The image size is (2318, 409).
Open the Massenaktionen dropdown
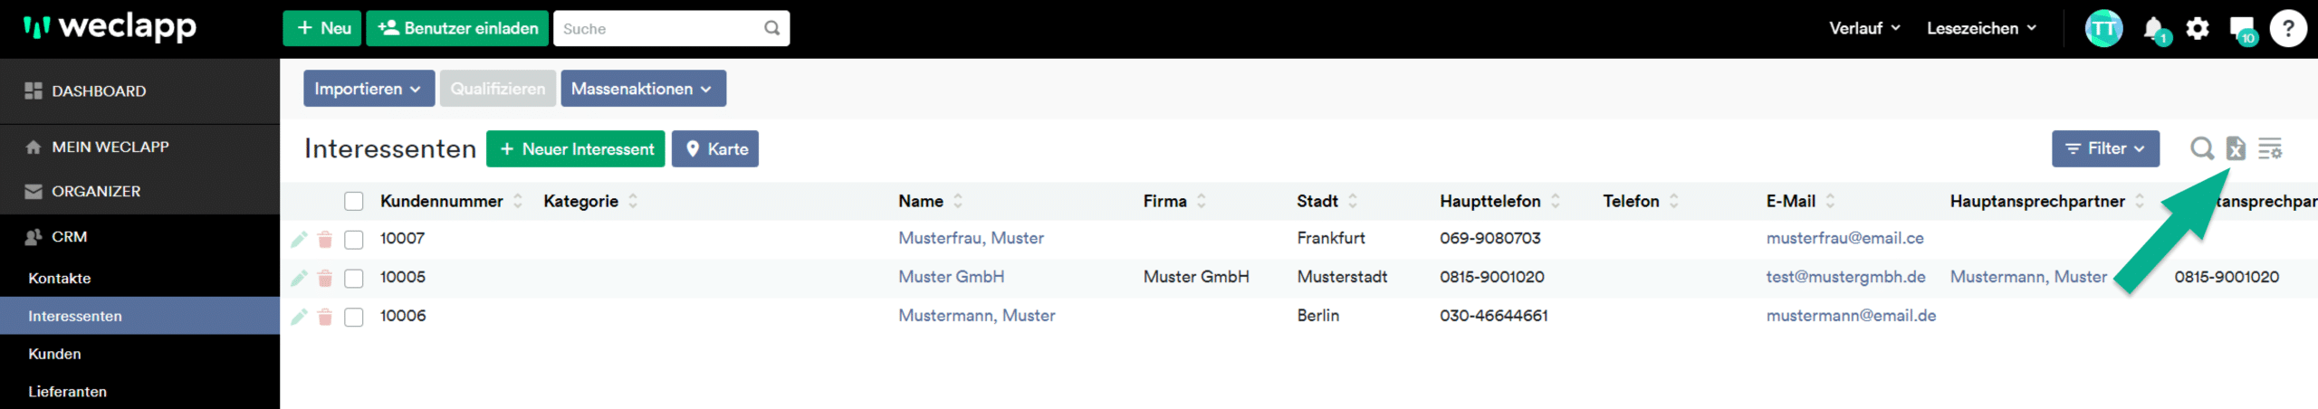[x=642, y=89]
